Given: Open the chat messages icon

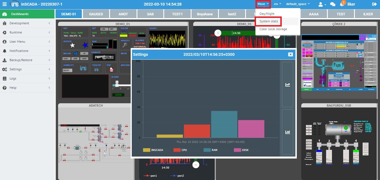Looking at the screenshot, I should [333, 4].
